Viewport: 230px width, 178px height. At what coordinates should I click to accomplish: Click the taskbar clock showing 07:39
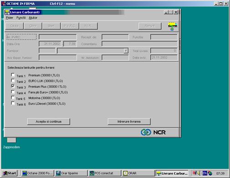point(220,173)
